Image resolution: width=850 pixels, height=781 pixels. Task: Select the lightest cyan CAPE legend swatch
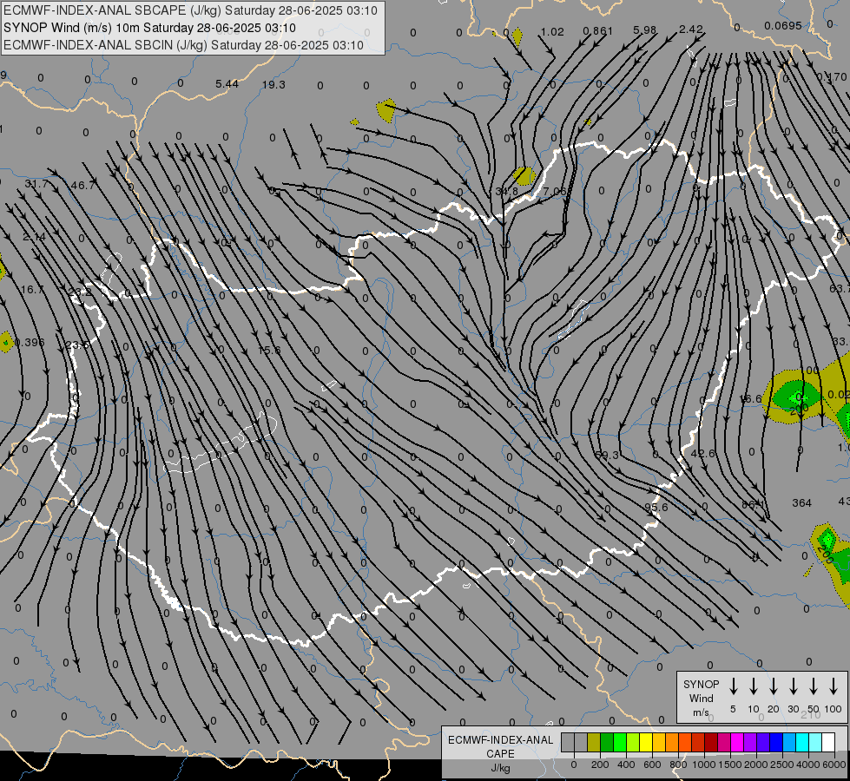[814, 743]
